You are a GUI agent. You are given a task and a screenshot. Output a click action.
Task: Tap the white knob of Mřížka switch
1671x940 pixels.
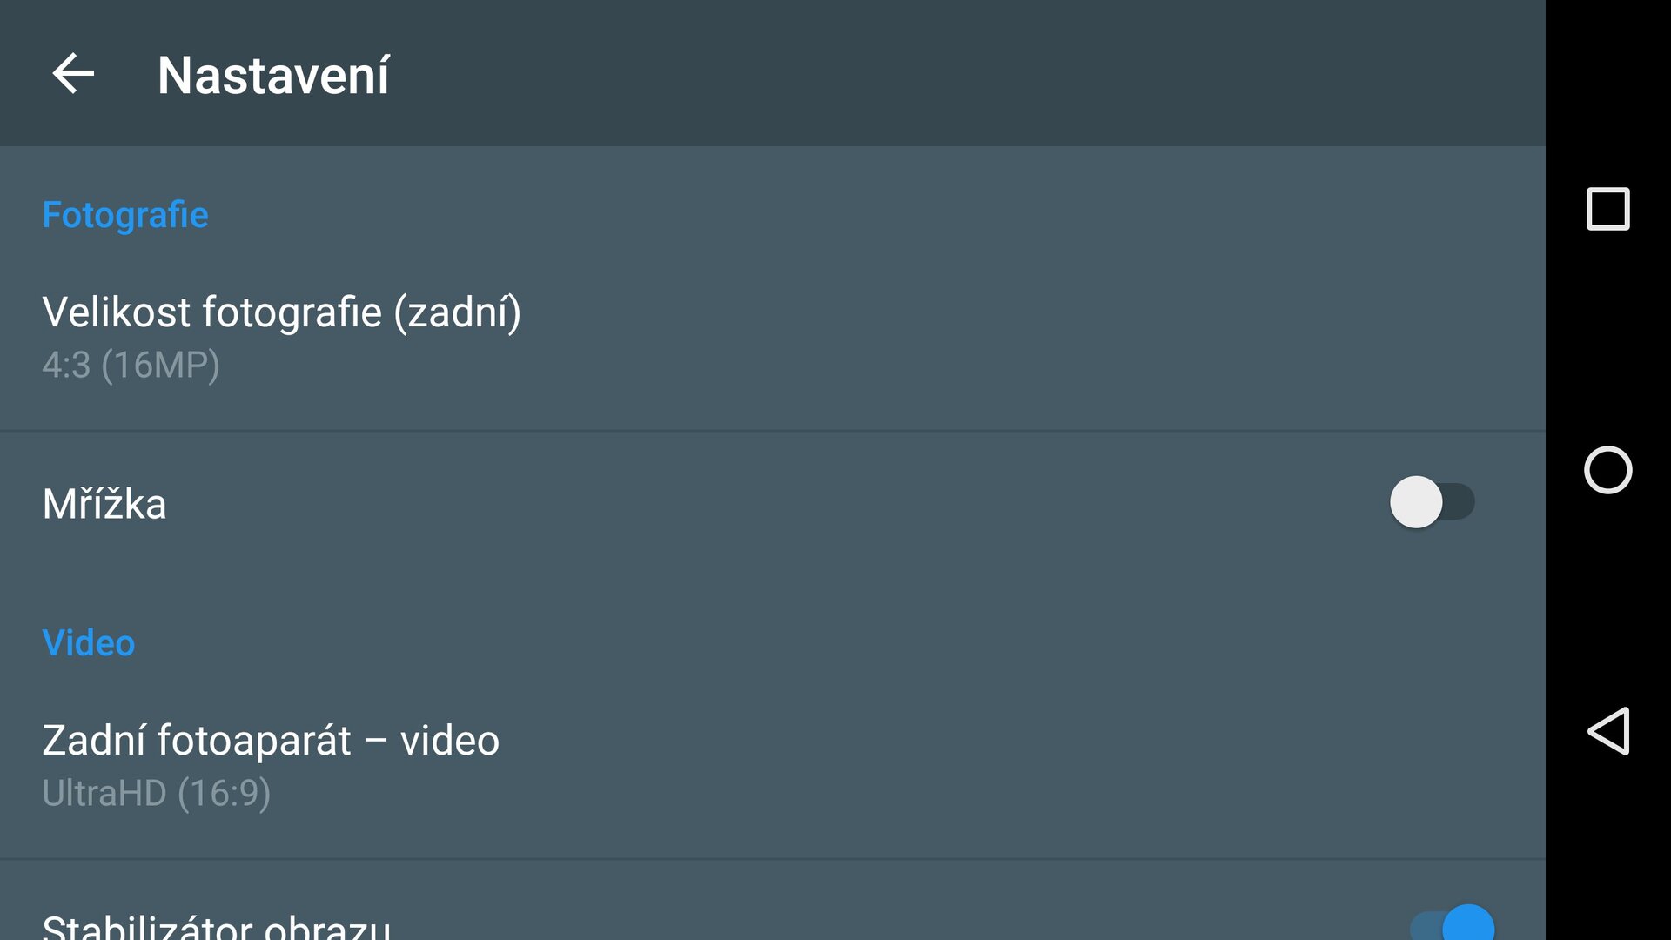1416,502
